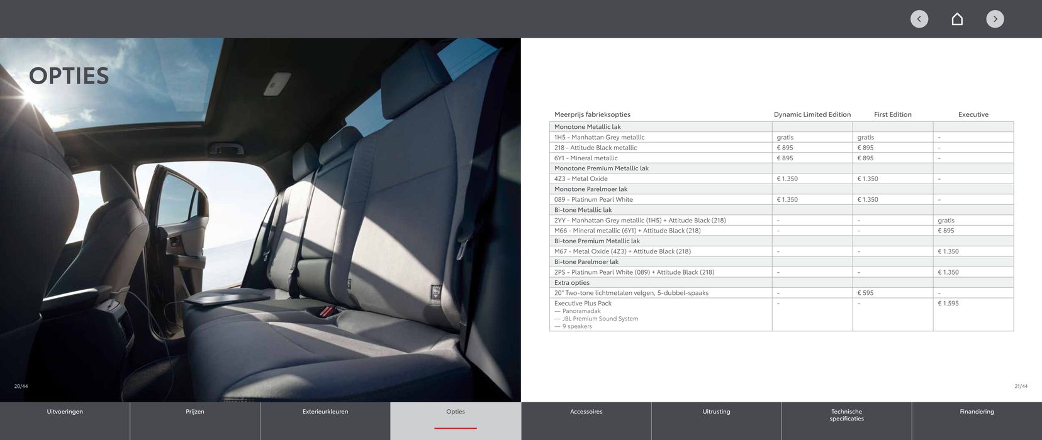Open the Exterieurkleuren tab

[x=325, y=412]
